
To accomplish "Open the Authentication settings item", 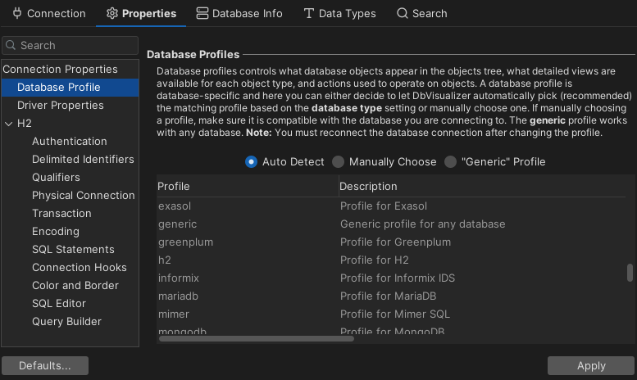I will 70,142.
